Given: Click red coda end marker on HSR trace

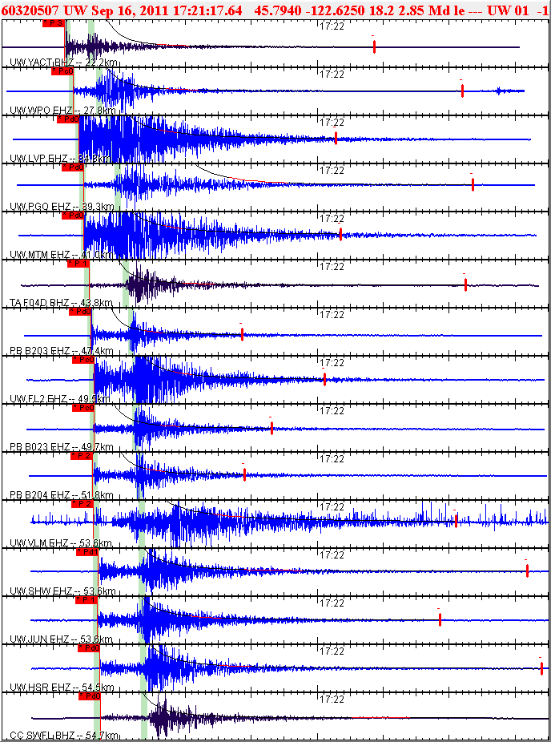Looking at the screenshot, I should click(x=541, y=667).
